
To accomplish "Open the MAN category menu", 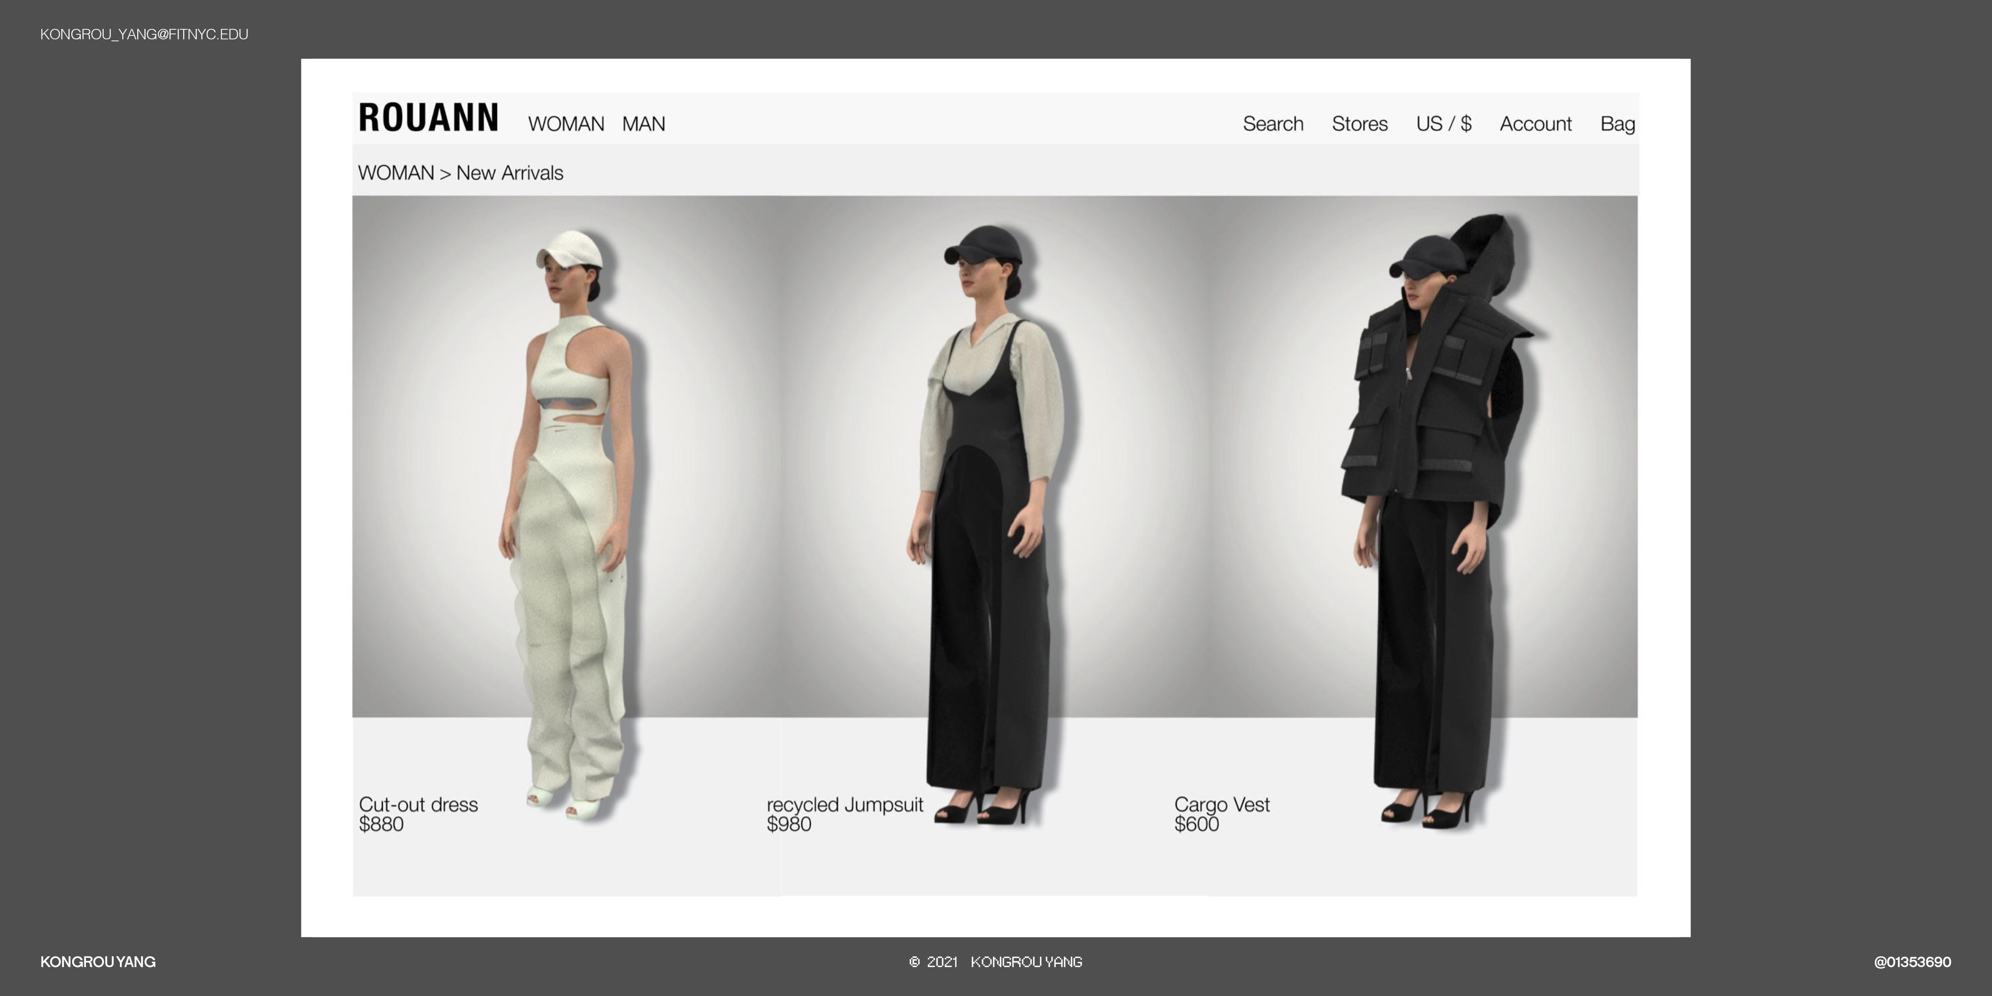I will (x=643, y=124).
